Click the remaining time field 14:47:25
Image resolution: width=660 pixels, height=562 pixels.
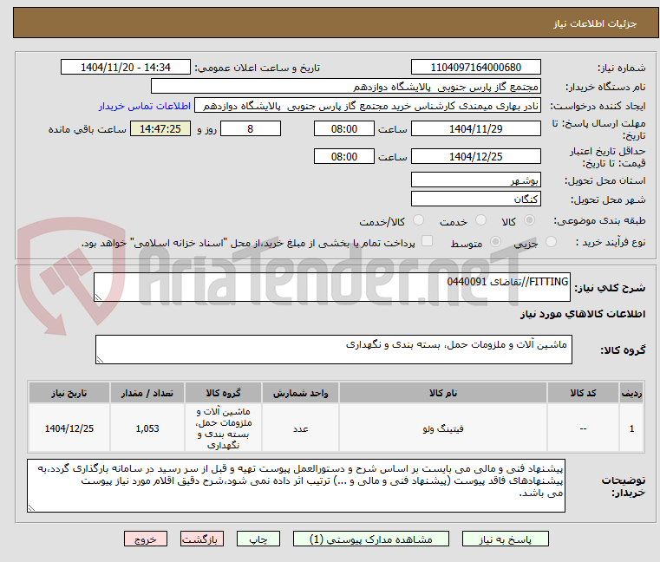coord(160,129)
